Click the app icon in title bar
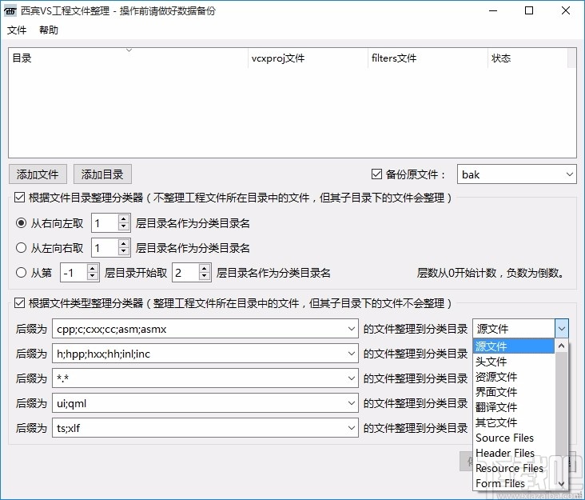This screenshot has width=585, height=500. coord(10,11)
